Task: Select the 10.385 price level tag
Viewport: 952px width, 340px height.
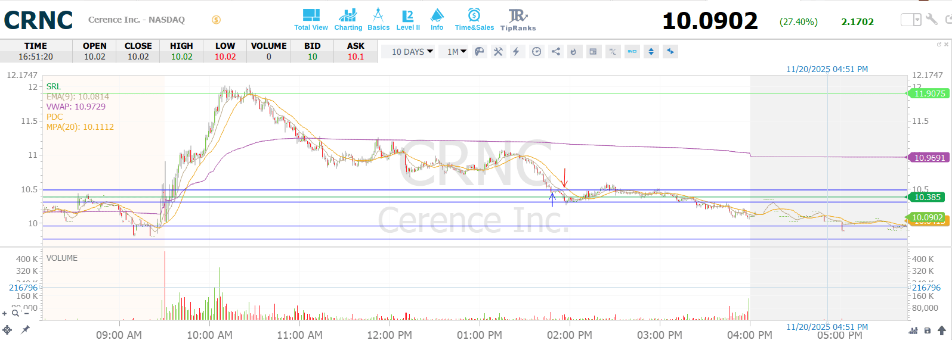Action: point(926,197)
